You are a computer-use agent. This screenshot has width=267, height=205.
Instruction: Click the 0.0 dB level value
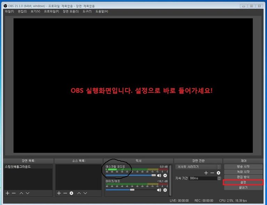tap(164, 166)
